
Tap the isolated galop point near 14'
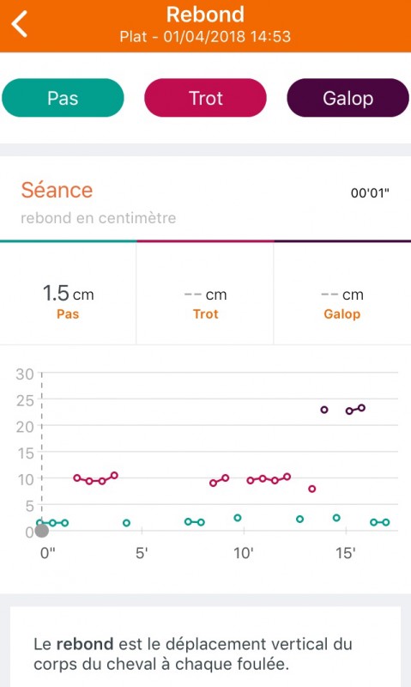pyautogui.click(x=324, y=410)
